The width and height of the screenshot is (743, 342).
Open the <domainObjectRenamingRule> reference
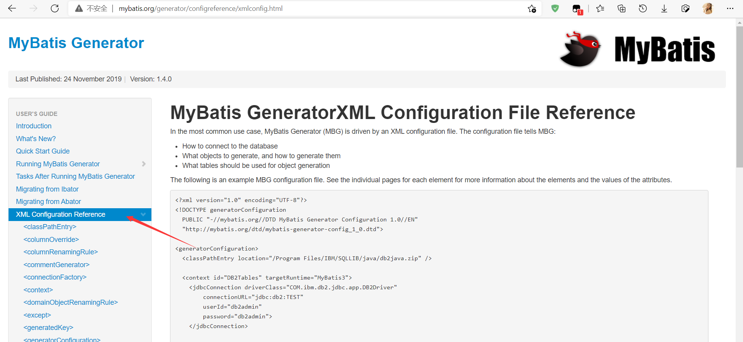point(71,302)
